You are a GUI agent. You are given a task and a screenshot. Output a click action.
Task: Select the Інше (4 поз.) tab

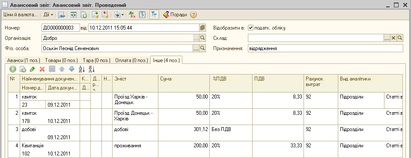pyautogui.click(x=166, y=60)
